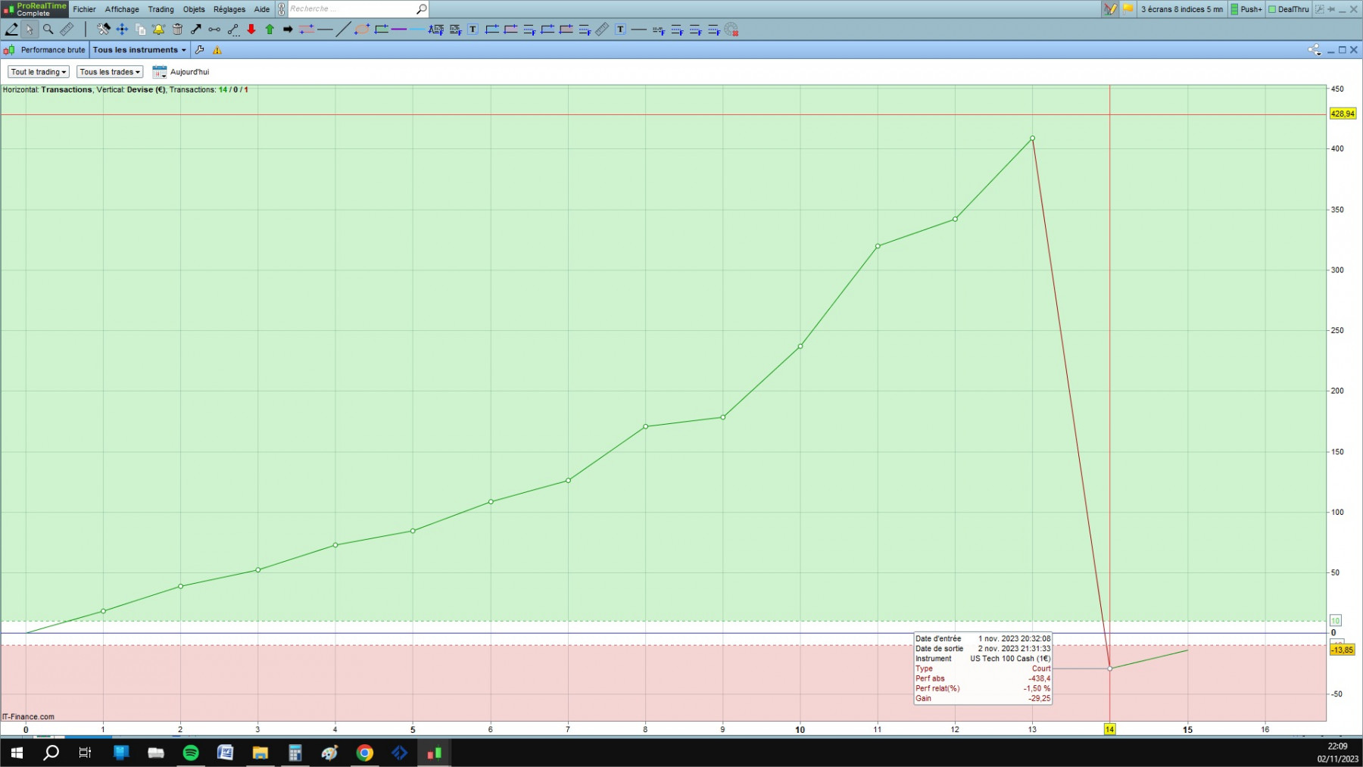1363x767 pixels.
Task: Click the trash can delete icon
Action: pyautogui.click(x=177, y=30)
